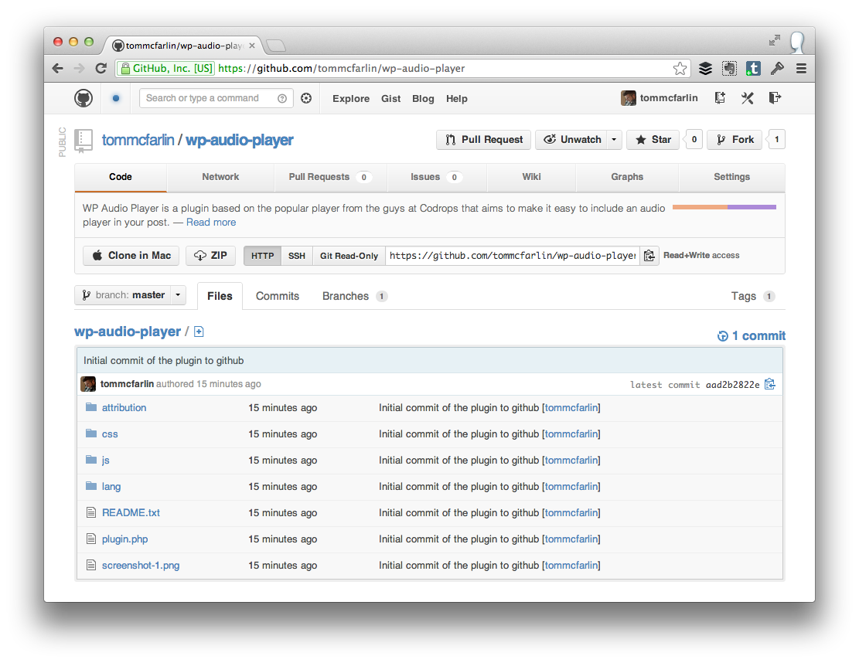Open the create new repository icon

point(719,98)
